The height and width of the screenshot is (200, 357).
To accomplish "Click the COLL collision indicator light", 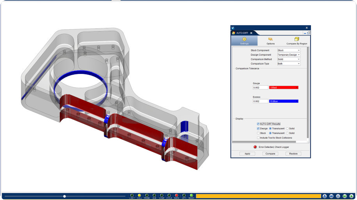I will 139,195.
